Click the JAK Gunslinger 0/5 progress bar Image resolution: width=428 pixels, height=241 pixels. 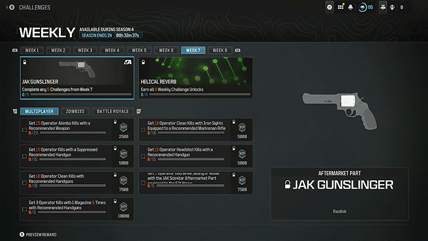(x=81, y=95)
